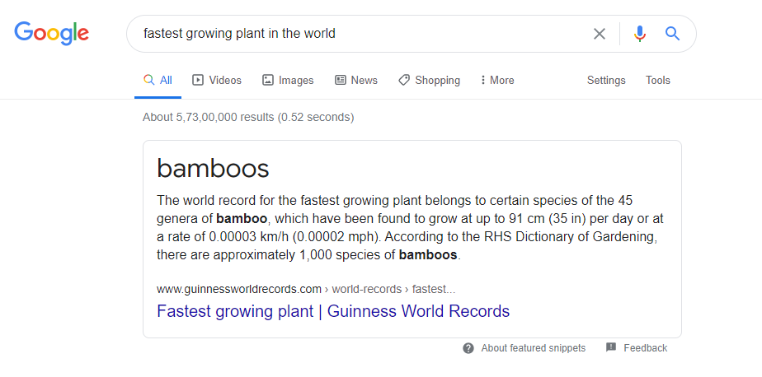The height and width of the screenshot is (377, 762).
Task: Open the Settings menu
Action: [x=606, y=81]
